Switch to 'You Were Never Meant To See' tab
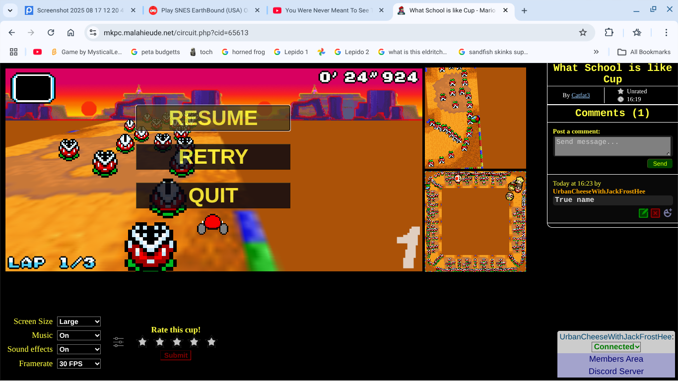This screenshot has height=381, width=678. [x=328, y=10]
